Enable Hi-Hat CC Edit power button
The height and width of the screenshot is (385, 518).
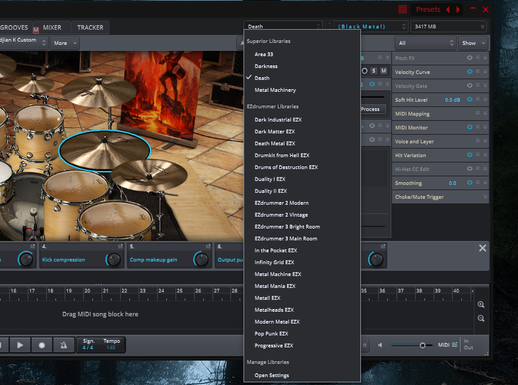click(470, 168)
